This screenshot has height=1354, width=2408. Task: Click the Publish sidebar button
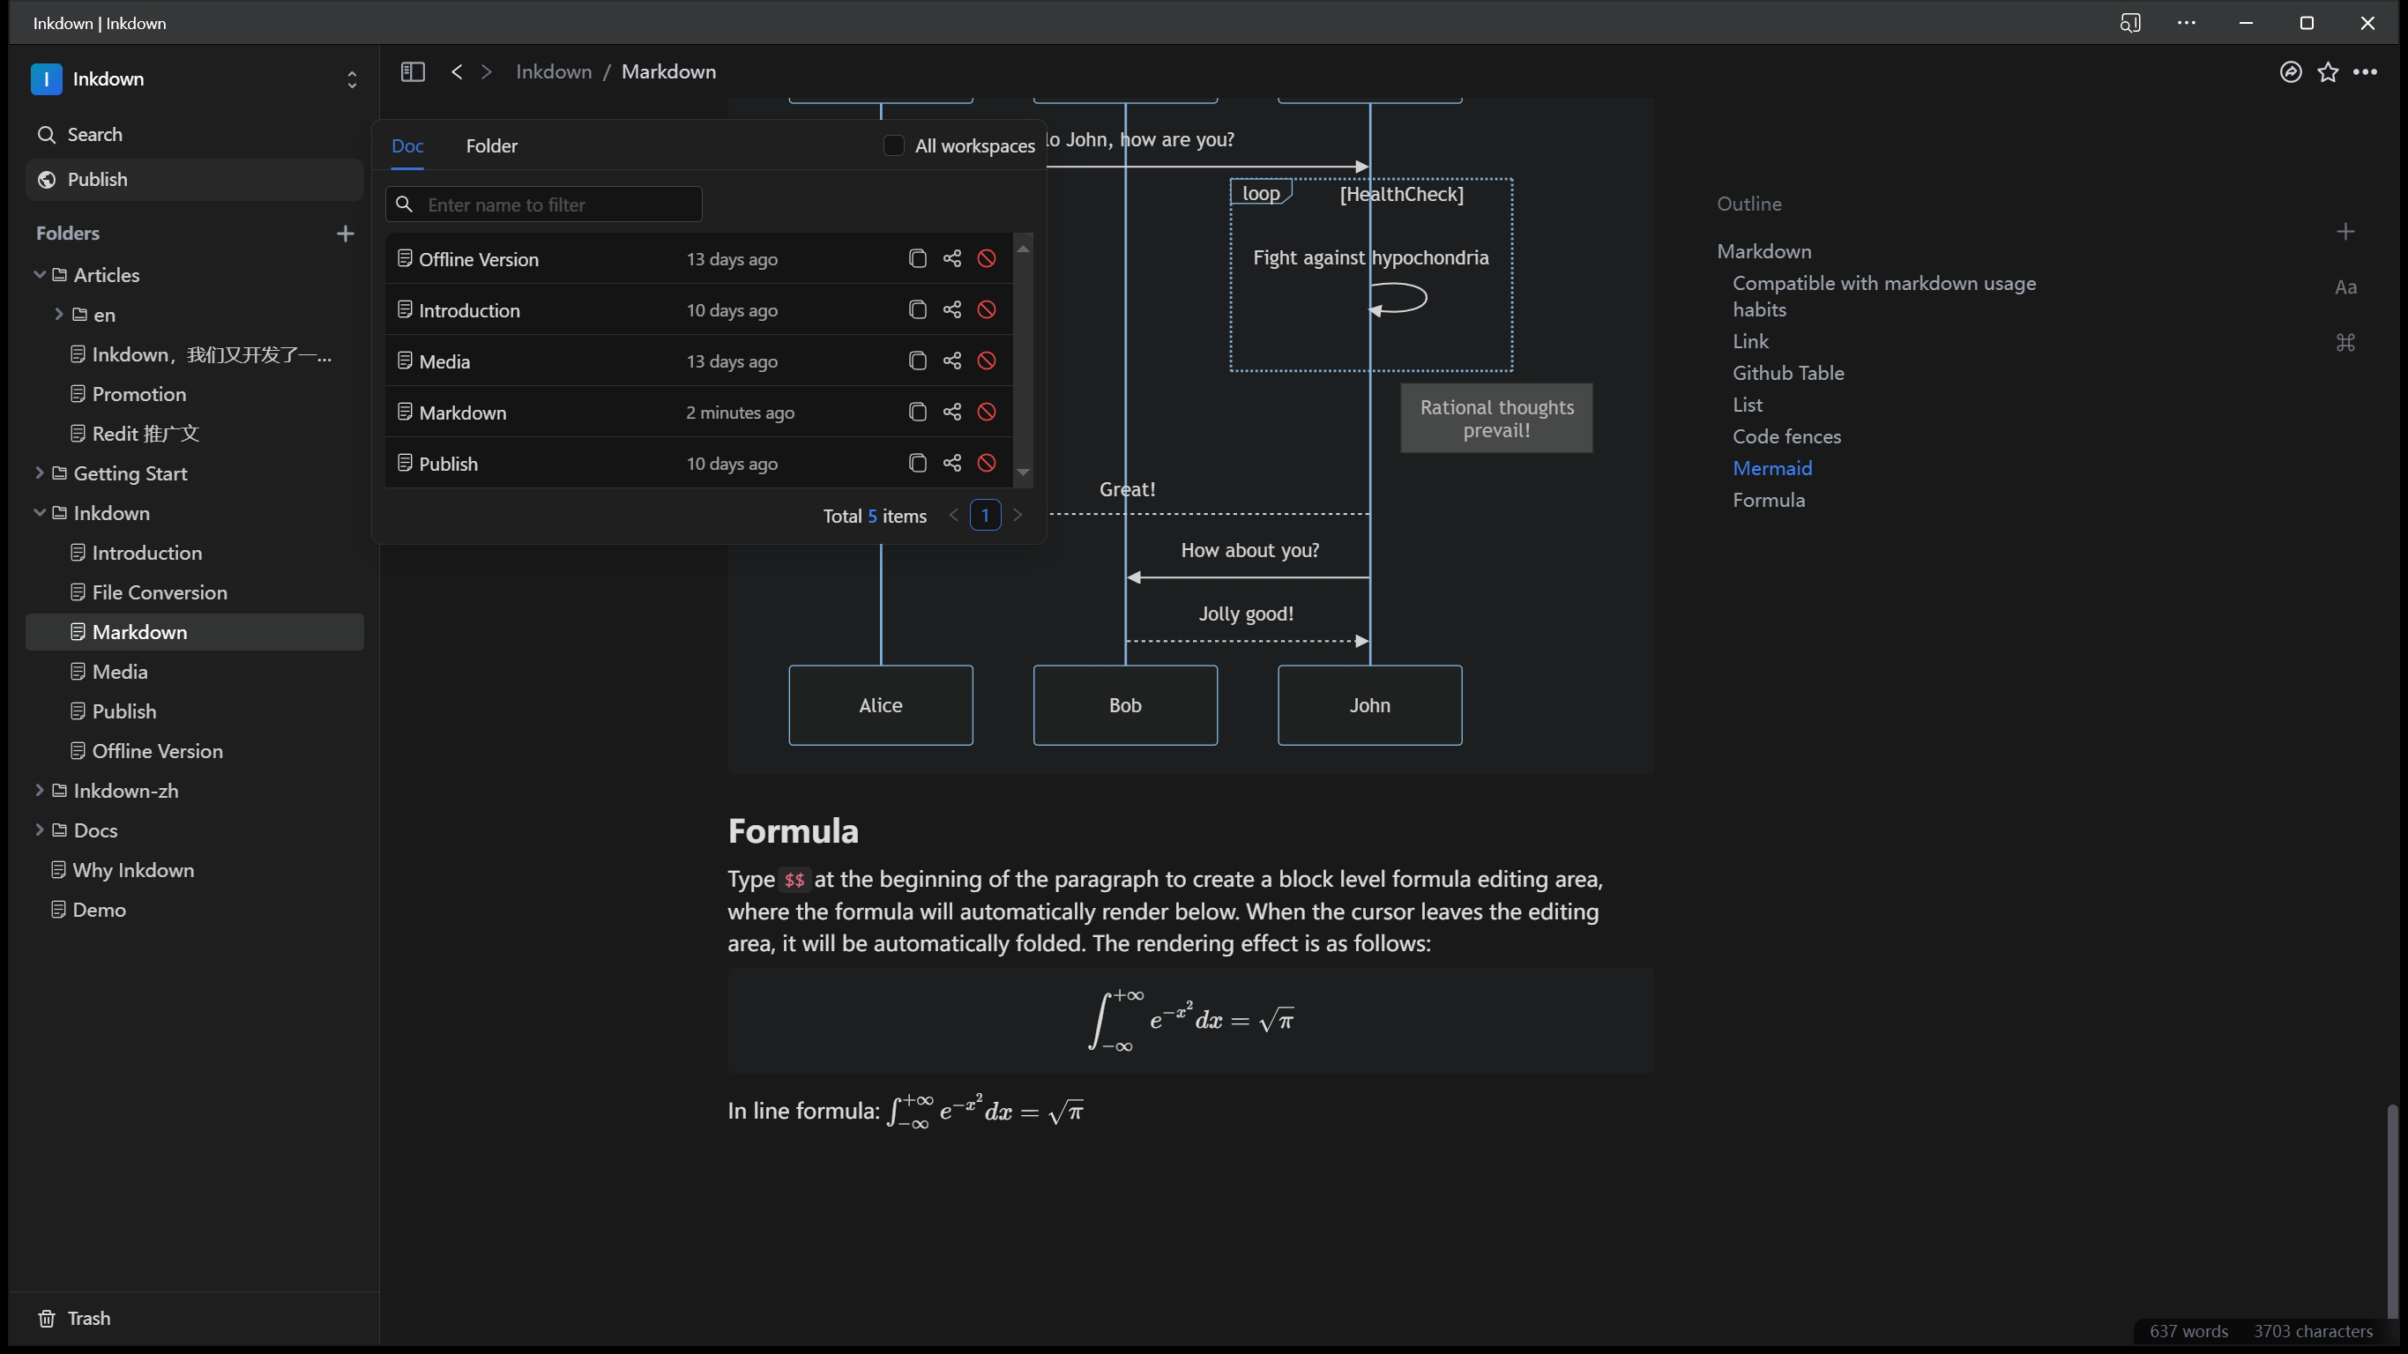pos(193,180)
